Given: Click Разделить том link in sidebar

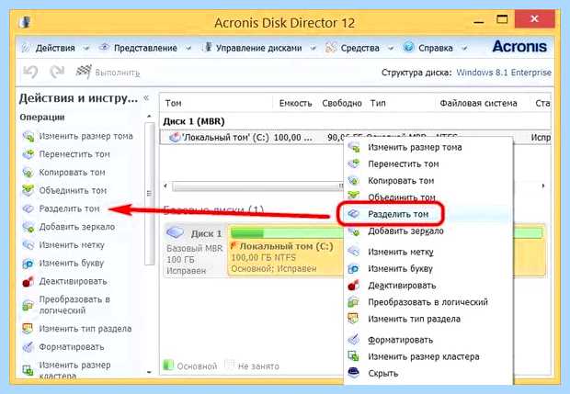Looking at the screenshot, I should [69, 208].
